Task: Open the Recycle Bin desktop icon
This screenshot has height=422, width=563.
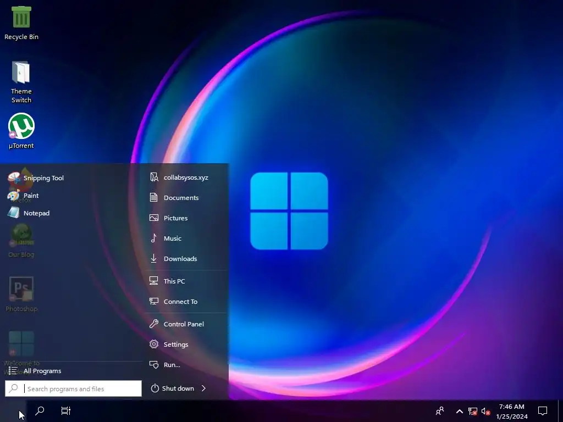Action: click(21, 23)
